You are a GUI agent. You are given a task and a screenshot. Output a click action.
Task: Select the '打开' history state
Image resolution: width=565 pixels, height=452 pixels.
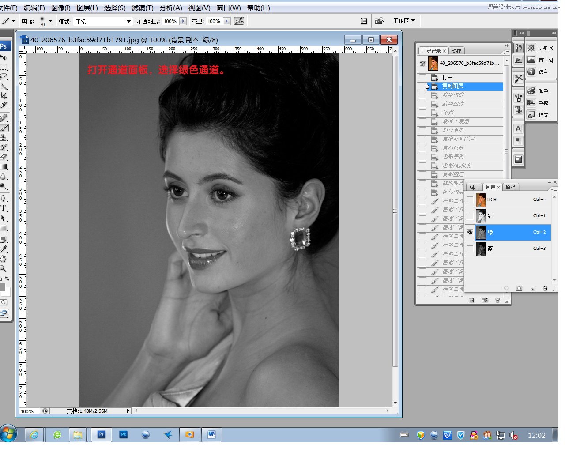point(447,77)
